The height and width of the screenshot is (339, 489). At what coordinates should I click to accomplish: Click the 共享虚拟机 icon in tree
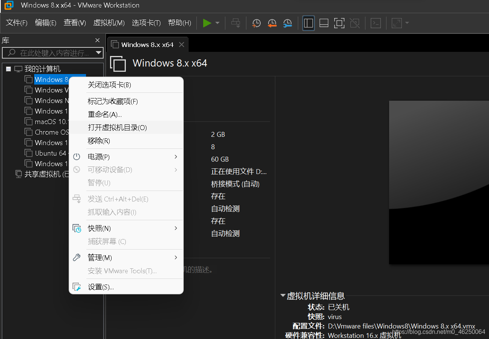[x=19, y=174]
